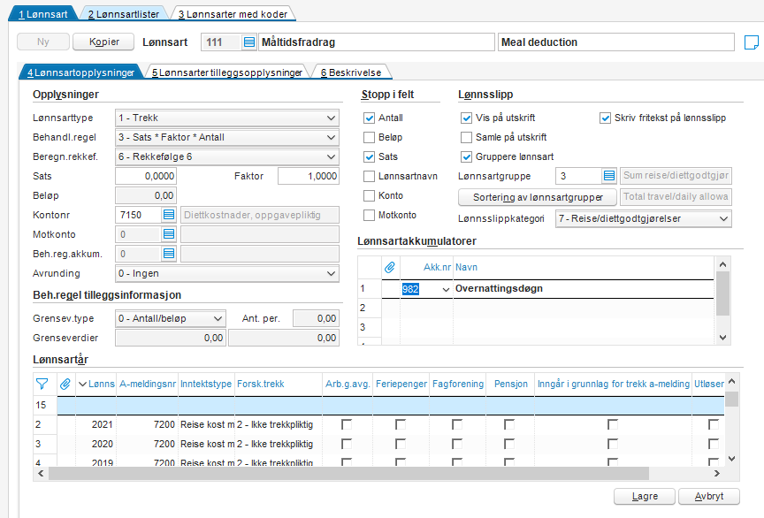Select the Overnattingsdøgn accumulator name cell
Screen dimensions: 764x518
tap(584, 288)
